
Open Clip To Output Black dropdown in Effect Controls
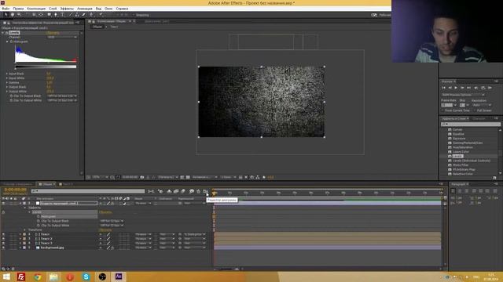pyautogui.click(x=62, y=96)
